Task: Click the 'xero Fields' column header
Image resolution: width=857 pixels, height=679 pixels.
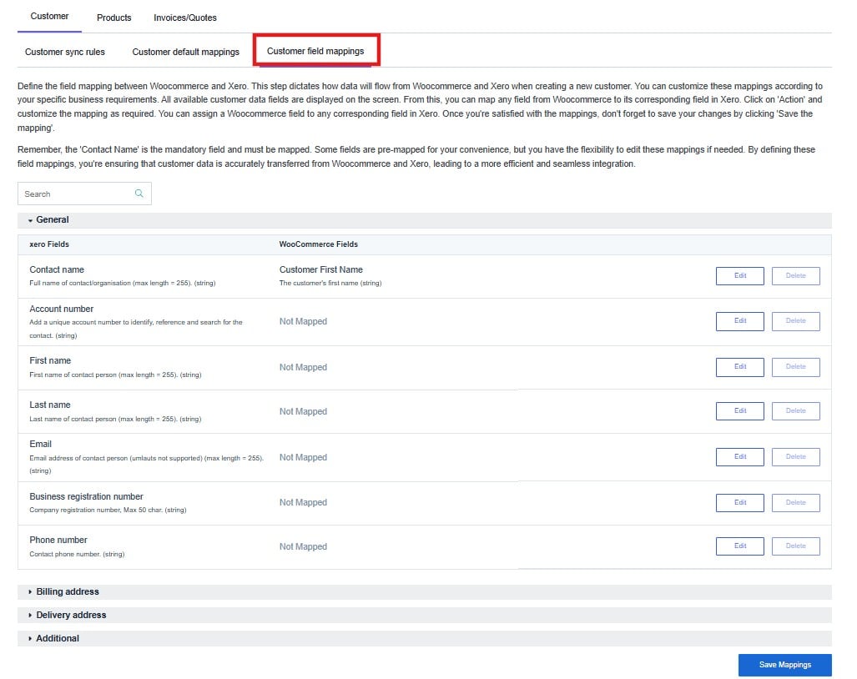Action: [x=49, y=244]
